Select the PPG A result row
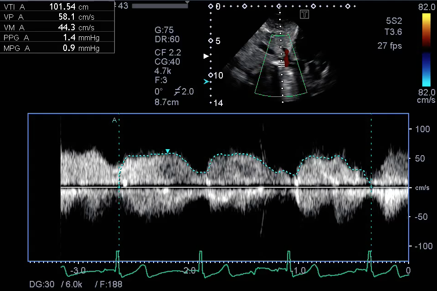This screenshot has height=291, width=437. pos(57,38)
